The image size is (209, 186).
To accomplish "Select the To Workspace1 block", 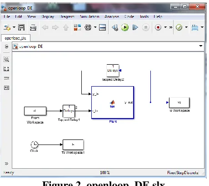I will pos(73,145).
